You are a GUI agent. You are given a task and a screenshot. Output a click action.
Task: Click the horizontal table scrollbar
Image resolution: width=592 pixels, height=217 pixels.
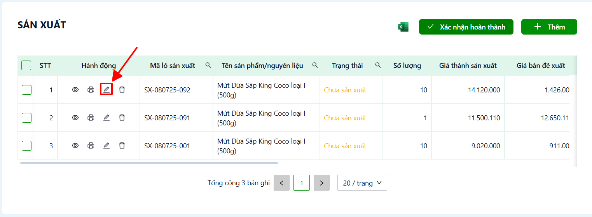tap(149, 163)
